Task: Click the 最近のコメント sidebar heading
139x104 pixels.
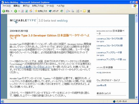Action: coord(104,93)
